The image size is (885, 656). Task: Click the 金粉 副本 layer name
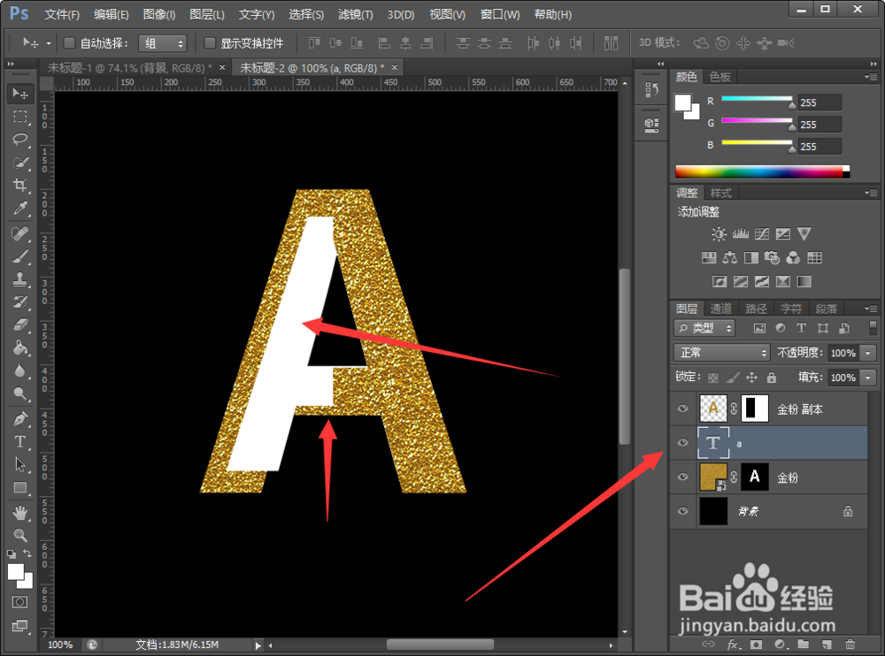(x=800, y=409)
